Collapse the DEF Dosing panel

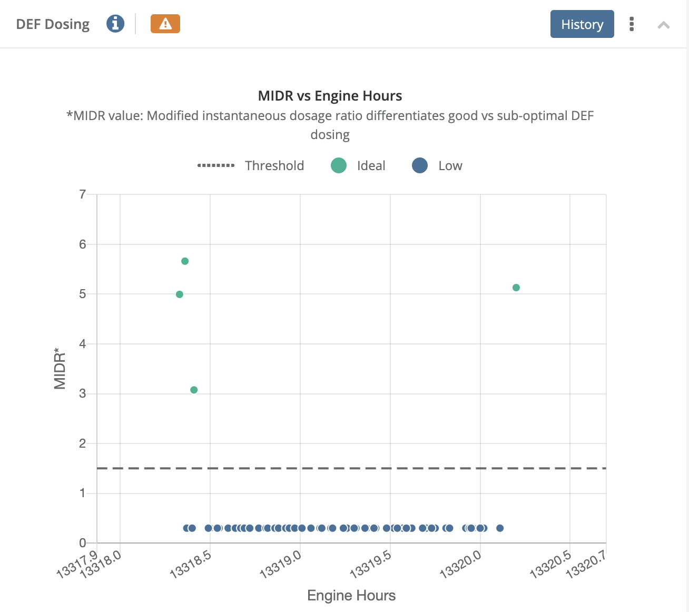(664, 25)
